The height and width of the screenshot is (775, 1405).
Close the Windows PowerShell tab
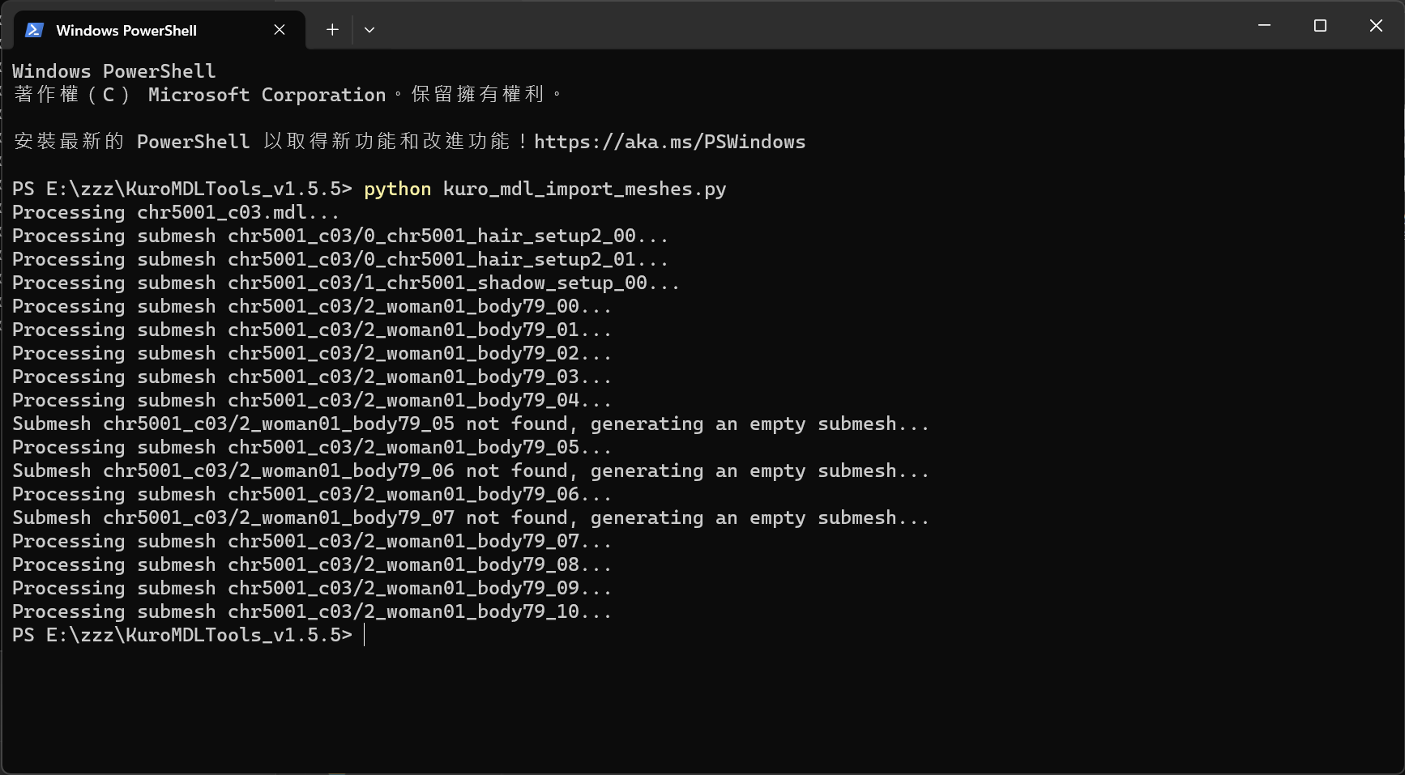pyautogui.click(x=280, y=30)
